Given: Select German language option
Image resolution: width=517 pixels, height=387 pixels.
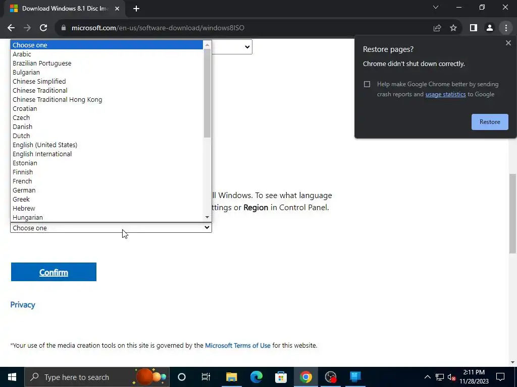Looking at the screenshot, I should [107, 190].
